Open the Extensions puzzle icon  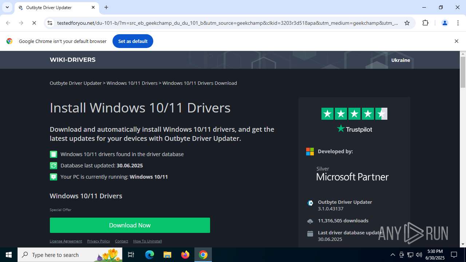(426, 23)
